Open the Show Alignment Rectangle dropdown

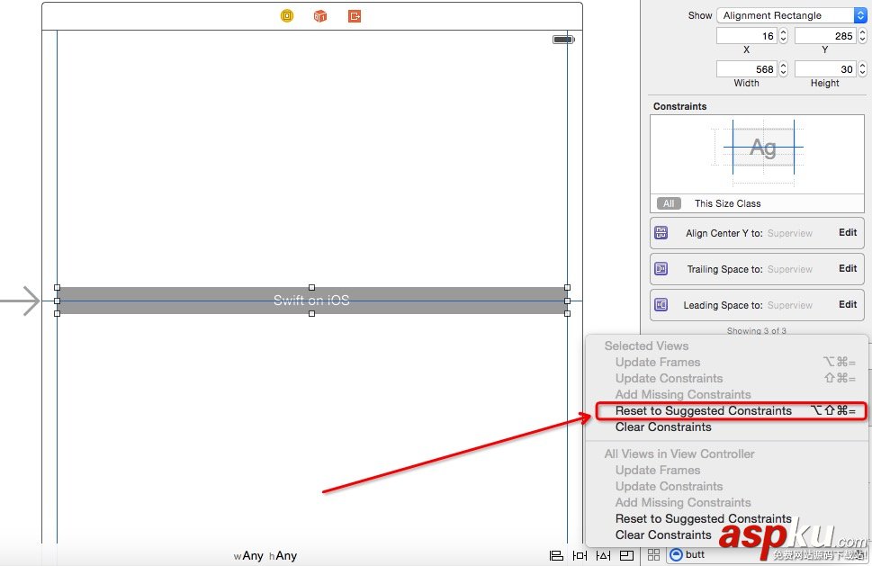tap(791, 15)
